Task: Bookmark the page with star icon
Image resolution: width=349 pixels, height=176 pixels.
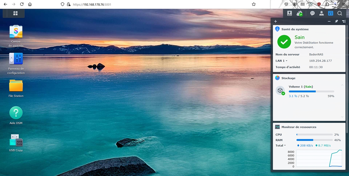Action: click(254, 4)
